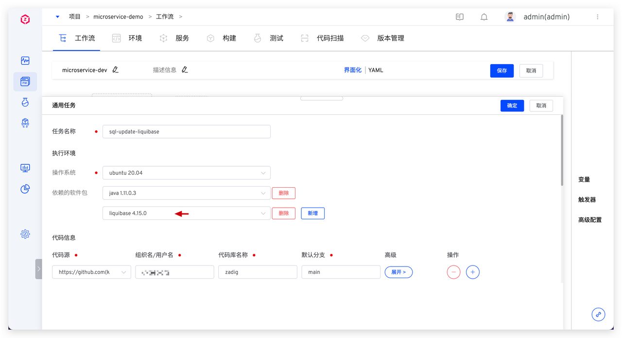Screen dimensions: 622x338
Task: Open the delivery package sidebar icon
Action: point(25,123)
